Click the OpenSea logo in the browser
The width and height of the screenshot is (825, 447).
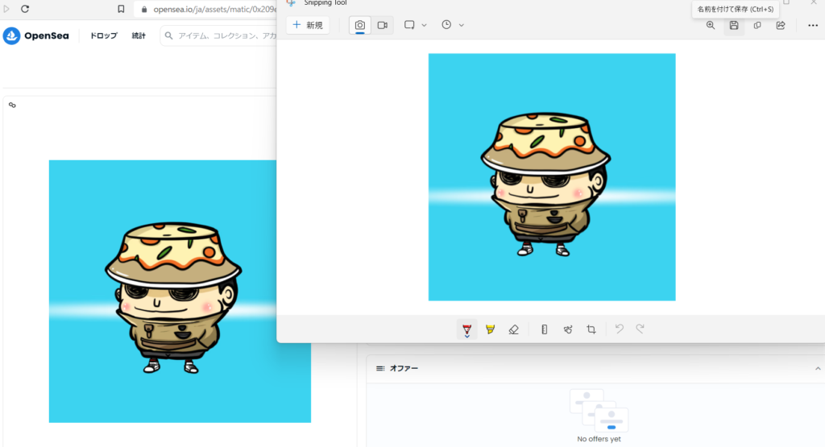[35, 35]
